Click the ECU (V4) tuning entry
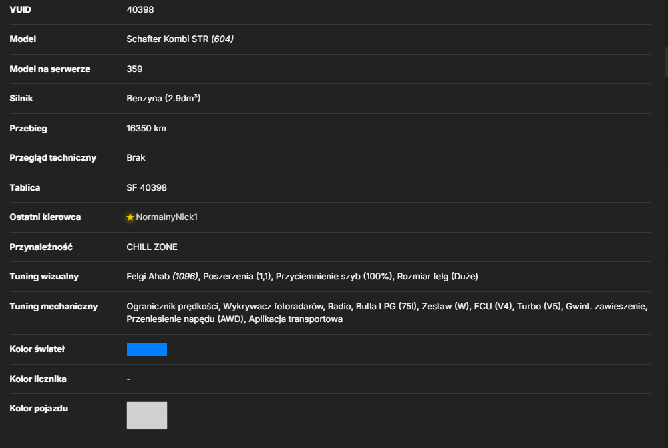 [494, 307]
